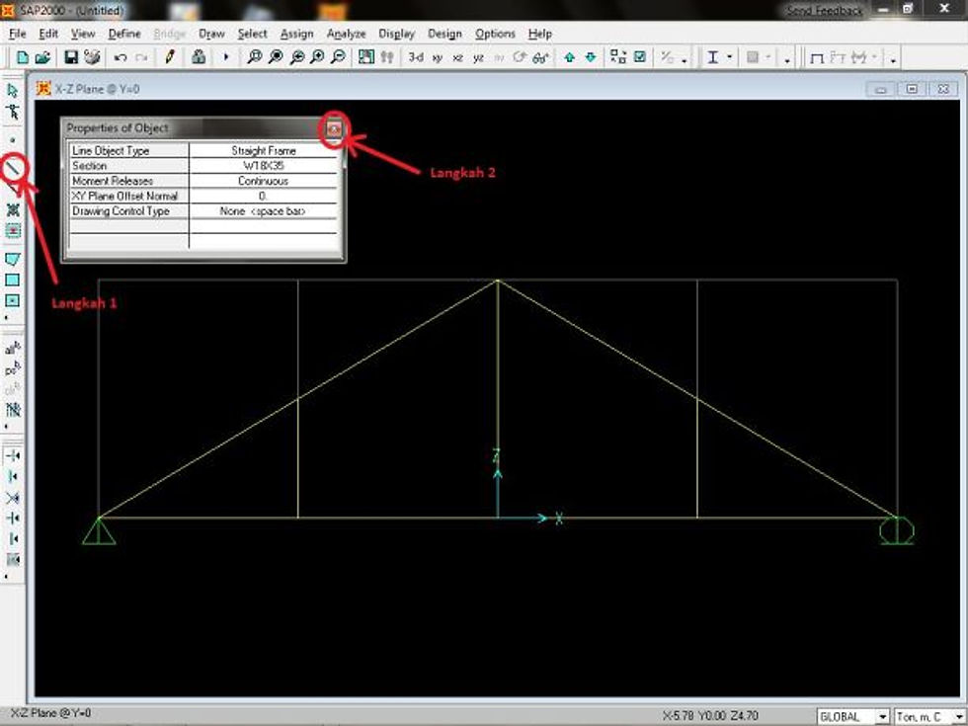Click the Print graphics icon

pyautogui.click(x=92, y=57)
